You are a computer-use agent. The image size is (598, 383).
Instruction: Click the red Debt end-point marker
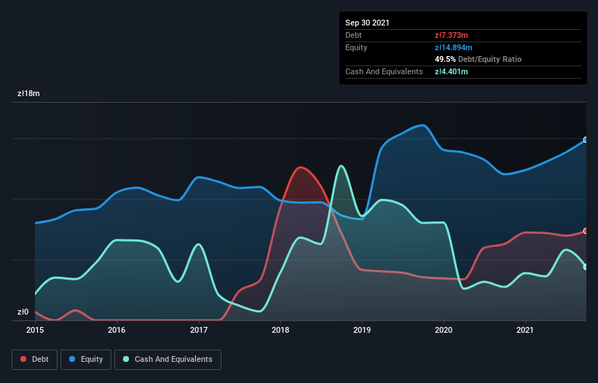pos(586,231)
